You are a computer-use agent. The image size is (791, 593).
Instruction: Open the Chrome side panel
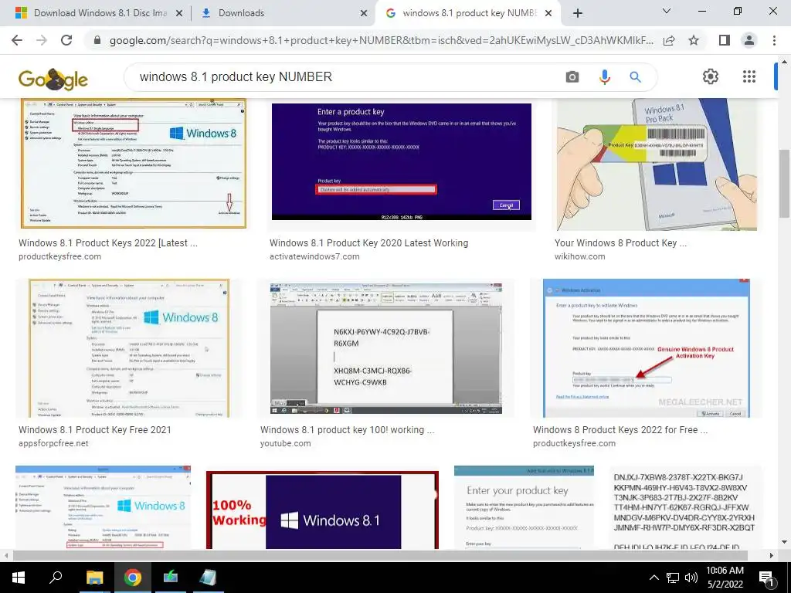tap(725, 40)
